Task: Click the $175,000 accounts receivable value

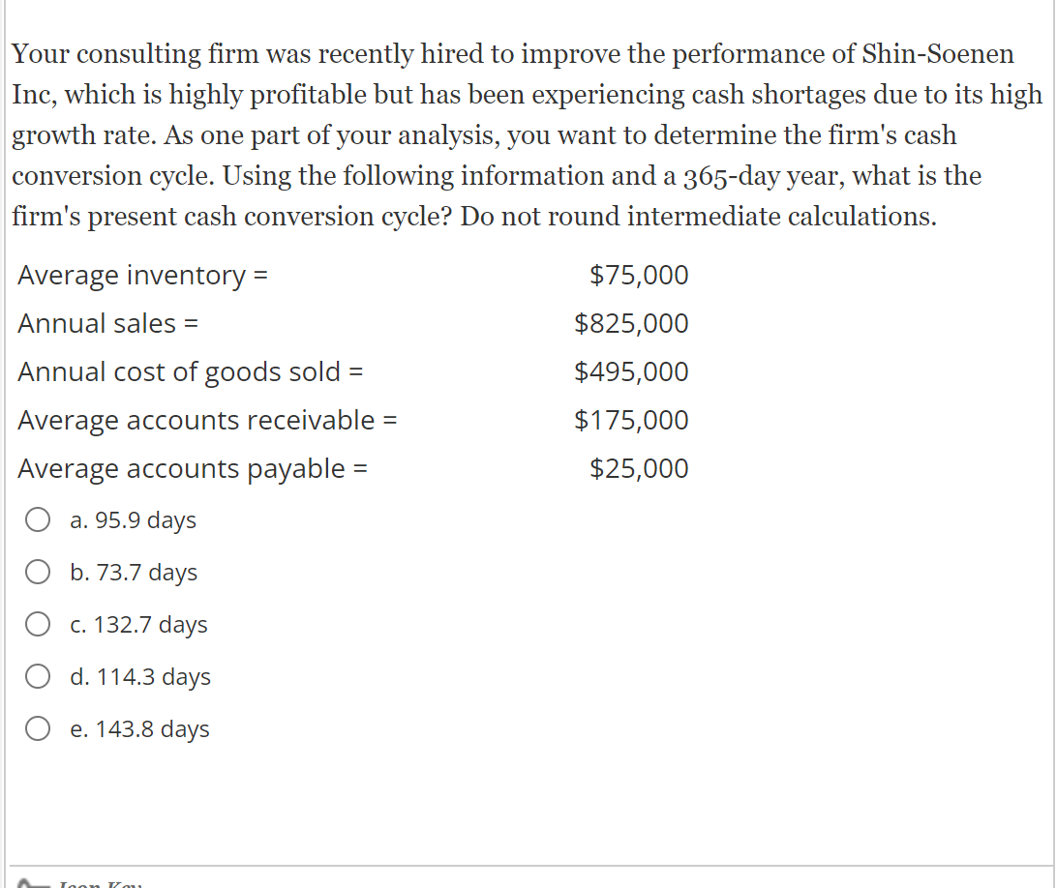Action: (631, 421)
